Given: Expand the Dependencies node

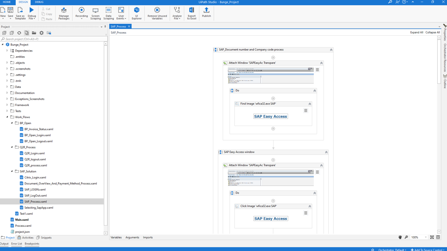Looking at the screenshot, I should pyautogui.click(x=7, y=51).
